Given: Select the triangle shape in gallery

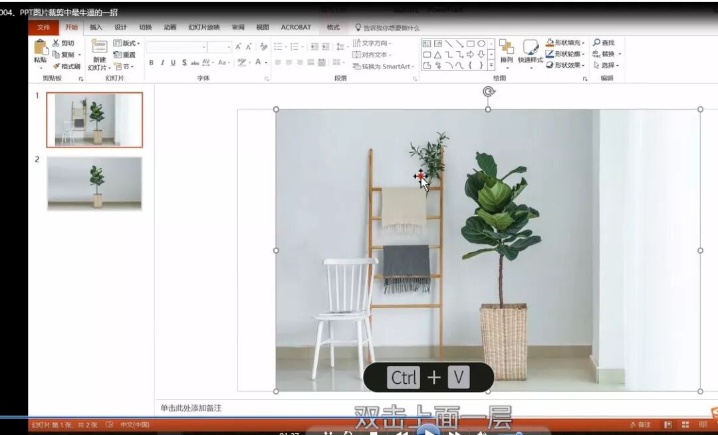Looking at the screenshot, I should click(x=437, y=54).
